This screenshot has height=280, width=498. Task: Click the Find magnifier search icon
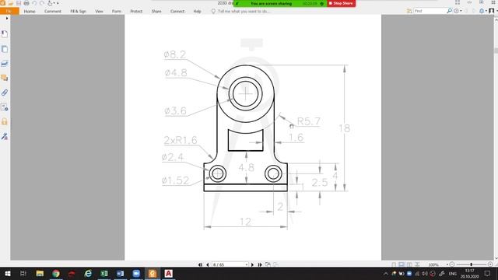coord(449,11)
